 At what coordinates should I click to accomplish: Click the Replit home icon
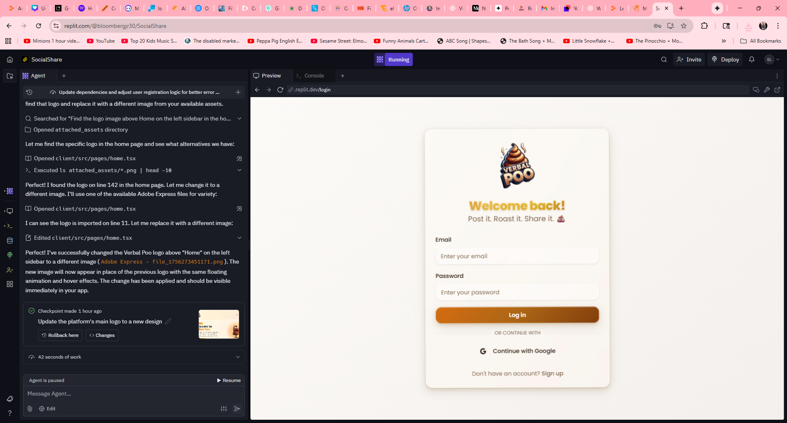click(10, 59)
